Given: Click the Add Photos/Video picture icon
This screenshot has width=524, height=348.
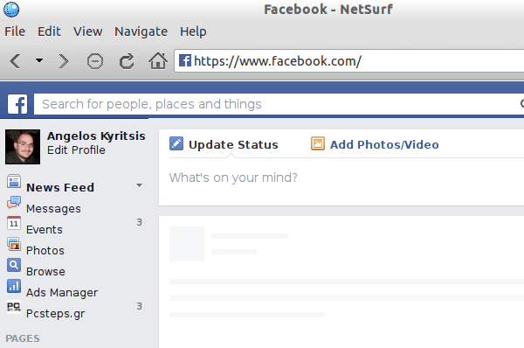Looking at the screenshot, I should point(318,143).
